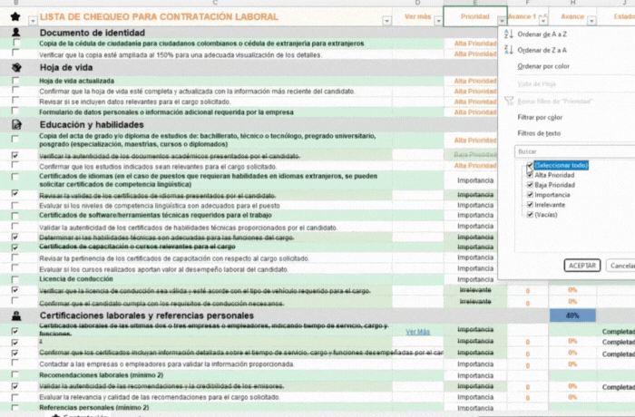Tick checkbox for Formulario de datos personales row
635x417 pixels.
coord(15,110)
